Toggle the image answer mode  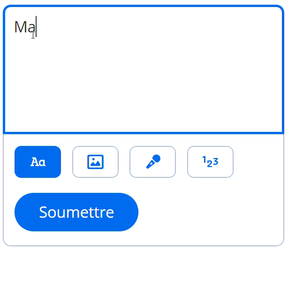(x=95, y=162)
